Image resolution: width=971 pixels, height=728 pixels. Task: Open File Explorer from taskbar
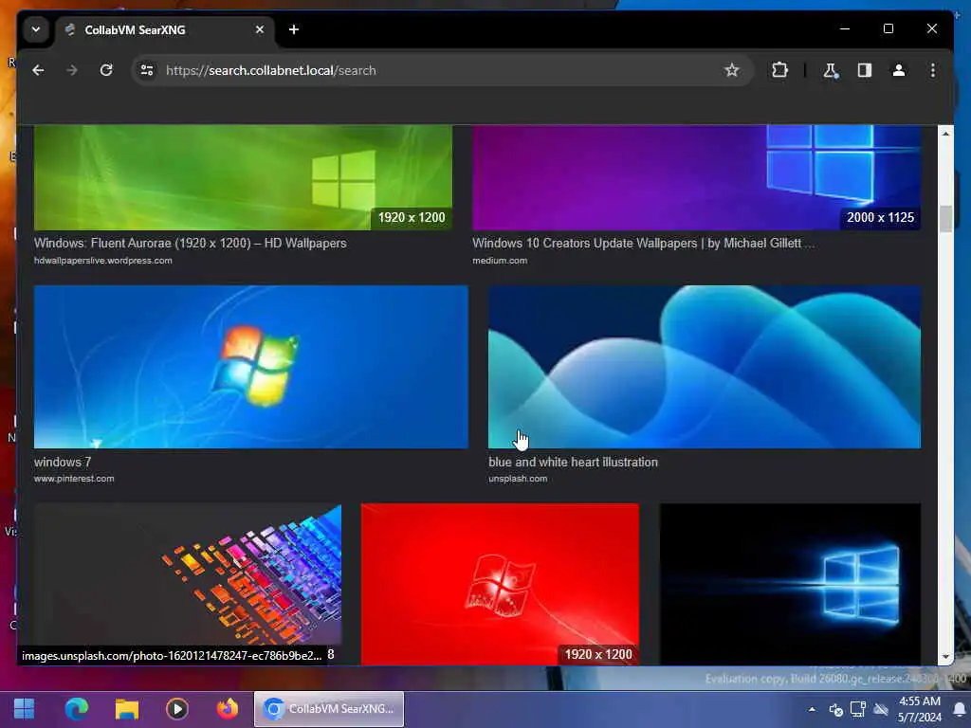click(127, 709)
